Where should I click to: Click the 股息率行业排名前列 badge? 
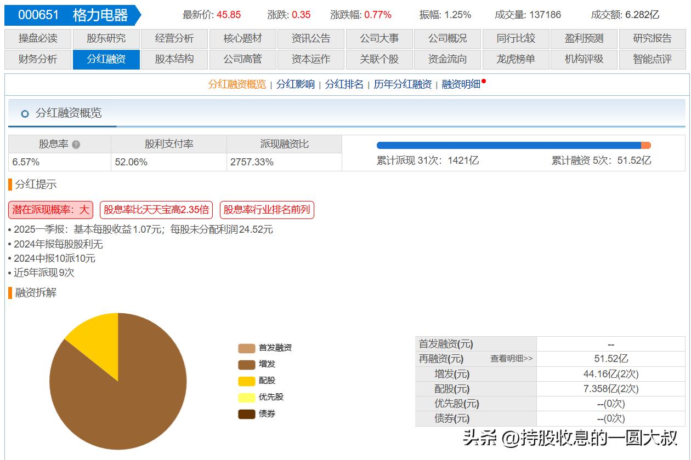pyautogui.click(x=266, y=209)
